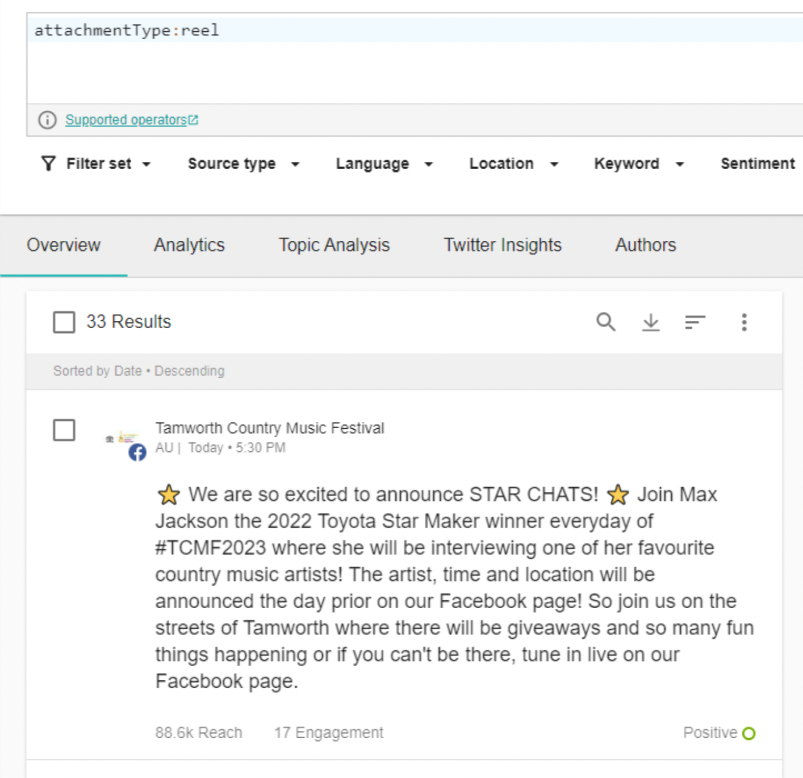803x778 pixels.
Task: Open the Language filter dropdown
Action: click(384, 164)
